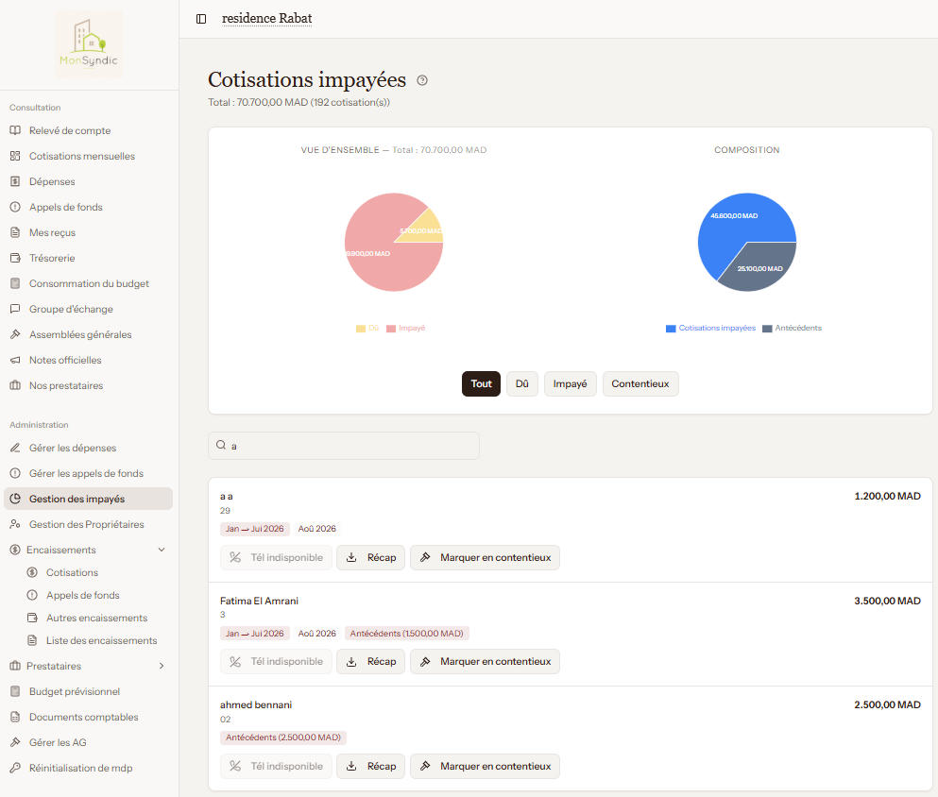The height and width of the screenshot is (797, 938).
Task: Click the 3.500,00 MAD amount
Action: (x=887, y=601)
